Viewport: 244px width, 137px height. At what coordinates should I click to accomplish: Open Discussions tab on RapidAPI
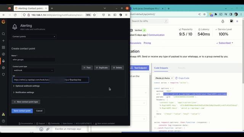click(136, 43)
